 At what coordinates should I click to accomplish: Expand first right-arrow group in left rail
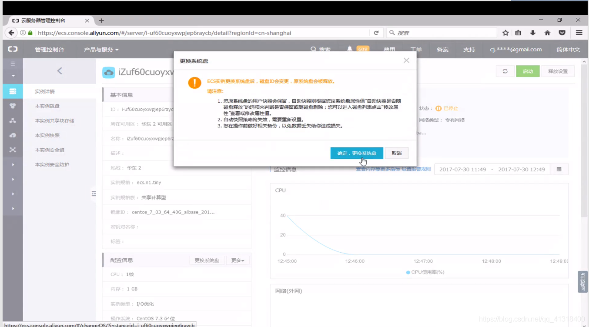point(13,164)
